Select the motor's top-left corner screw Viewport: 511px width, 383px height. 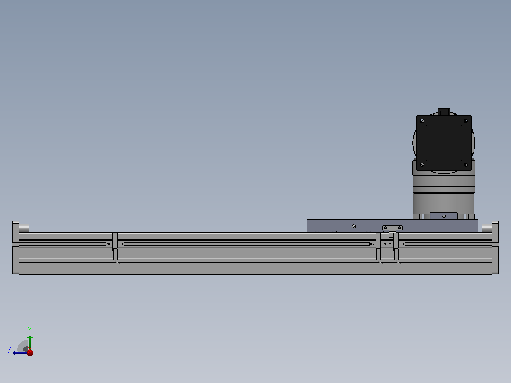point(422,121)
